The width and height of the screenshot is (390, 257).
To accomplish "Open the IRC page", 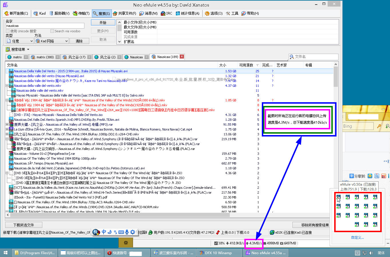I will pyautogui.click(x=167, y=13).
